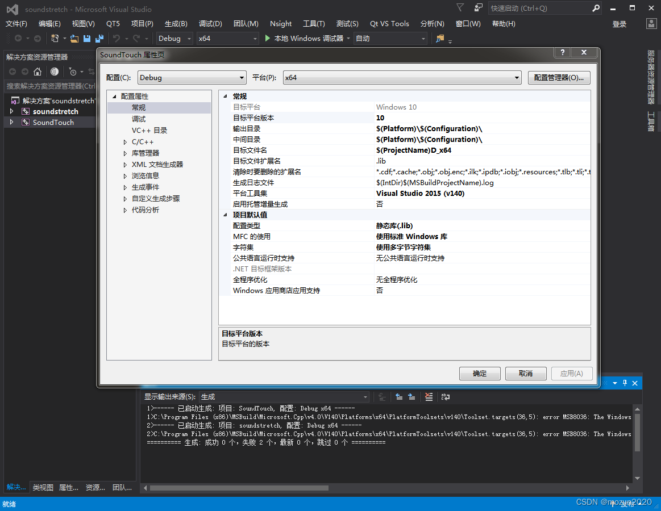Select the VC++ 目录 tree item
The image size is (661, 511).
[149, 131]
